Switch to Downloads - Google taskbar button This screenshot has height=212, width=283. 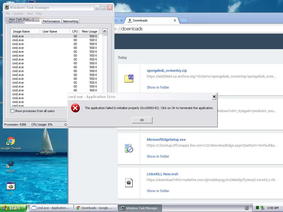coord(96,208)
